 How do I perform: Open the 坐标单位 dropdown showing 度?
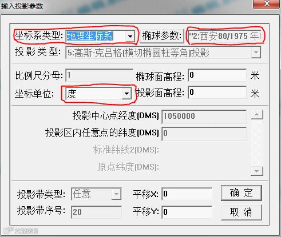[x=98, y=94]
